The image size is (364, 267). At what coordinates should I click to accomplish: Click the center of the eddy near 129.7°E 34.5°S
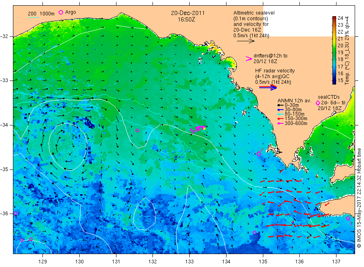[x=68, y=147]
